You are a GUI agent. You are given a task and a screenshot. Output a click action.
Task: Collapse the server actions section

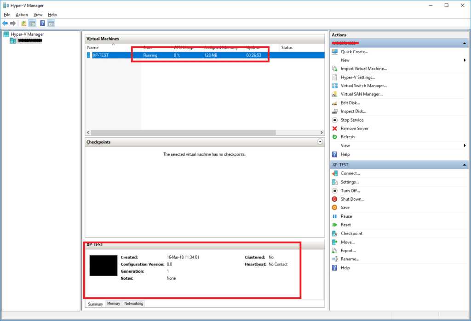(465, 43)
